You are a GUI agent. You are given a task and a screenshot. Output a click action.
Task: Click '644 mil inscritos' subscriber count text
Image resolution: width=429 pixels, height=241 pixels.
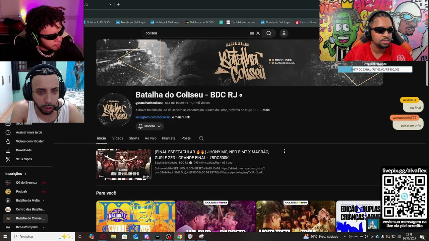[177, 103]
